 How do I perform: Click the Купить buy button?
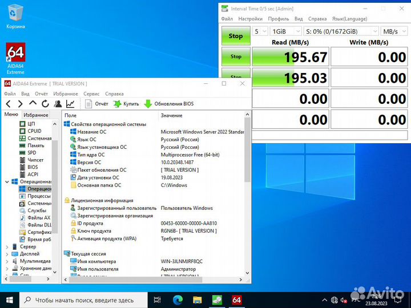pos(126,104)
